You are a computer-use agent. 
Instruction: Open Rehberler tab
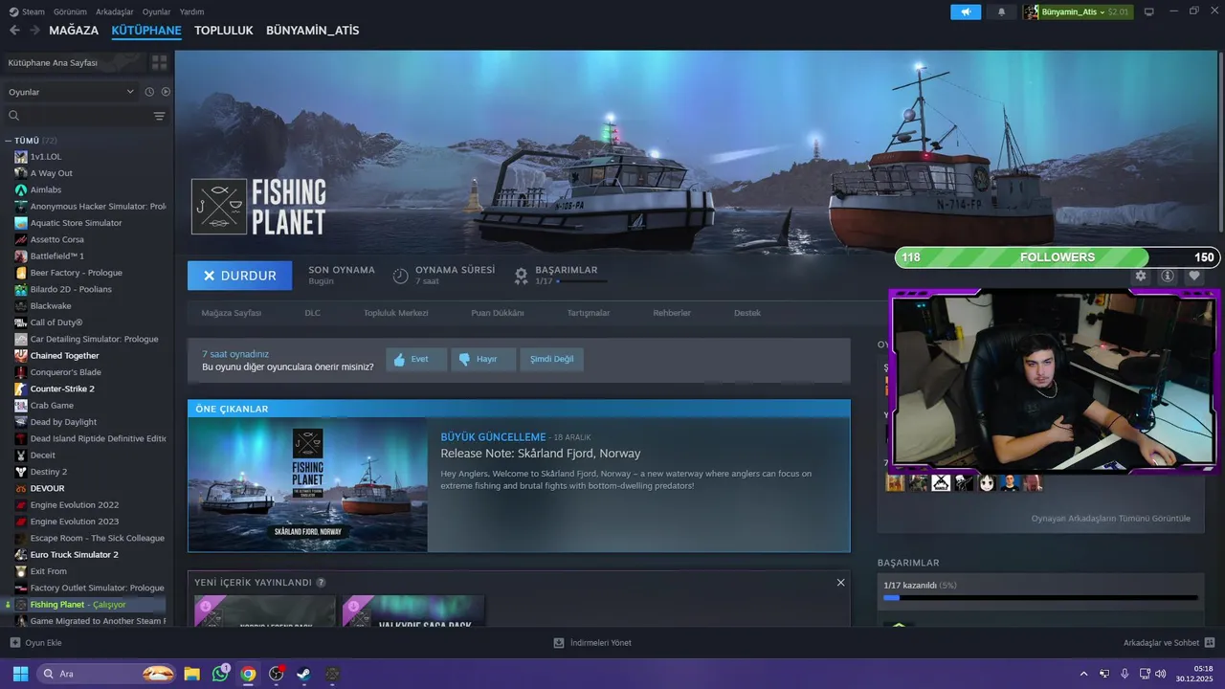pos(672,313)
